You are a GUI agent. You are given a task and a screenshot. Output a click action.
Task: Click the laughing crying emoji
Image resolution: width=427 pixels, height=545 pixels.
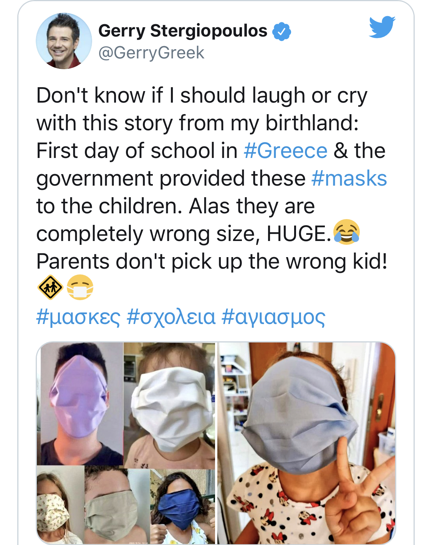coord(346,232)
